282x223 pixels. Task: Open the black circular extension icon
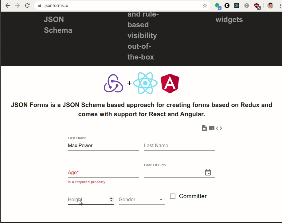227,6
